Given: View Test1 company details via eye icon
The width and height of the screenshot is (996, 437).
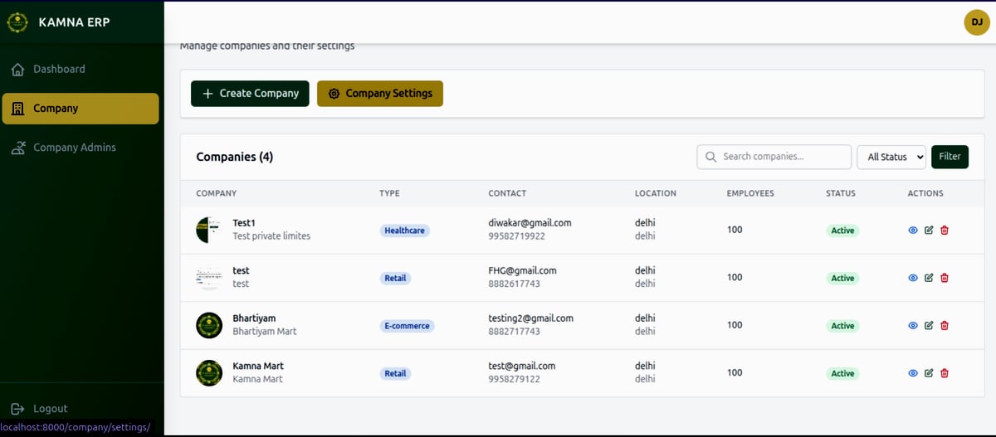Looking at the screenshot, I should click(x=913, y=231).
